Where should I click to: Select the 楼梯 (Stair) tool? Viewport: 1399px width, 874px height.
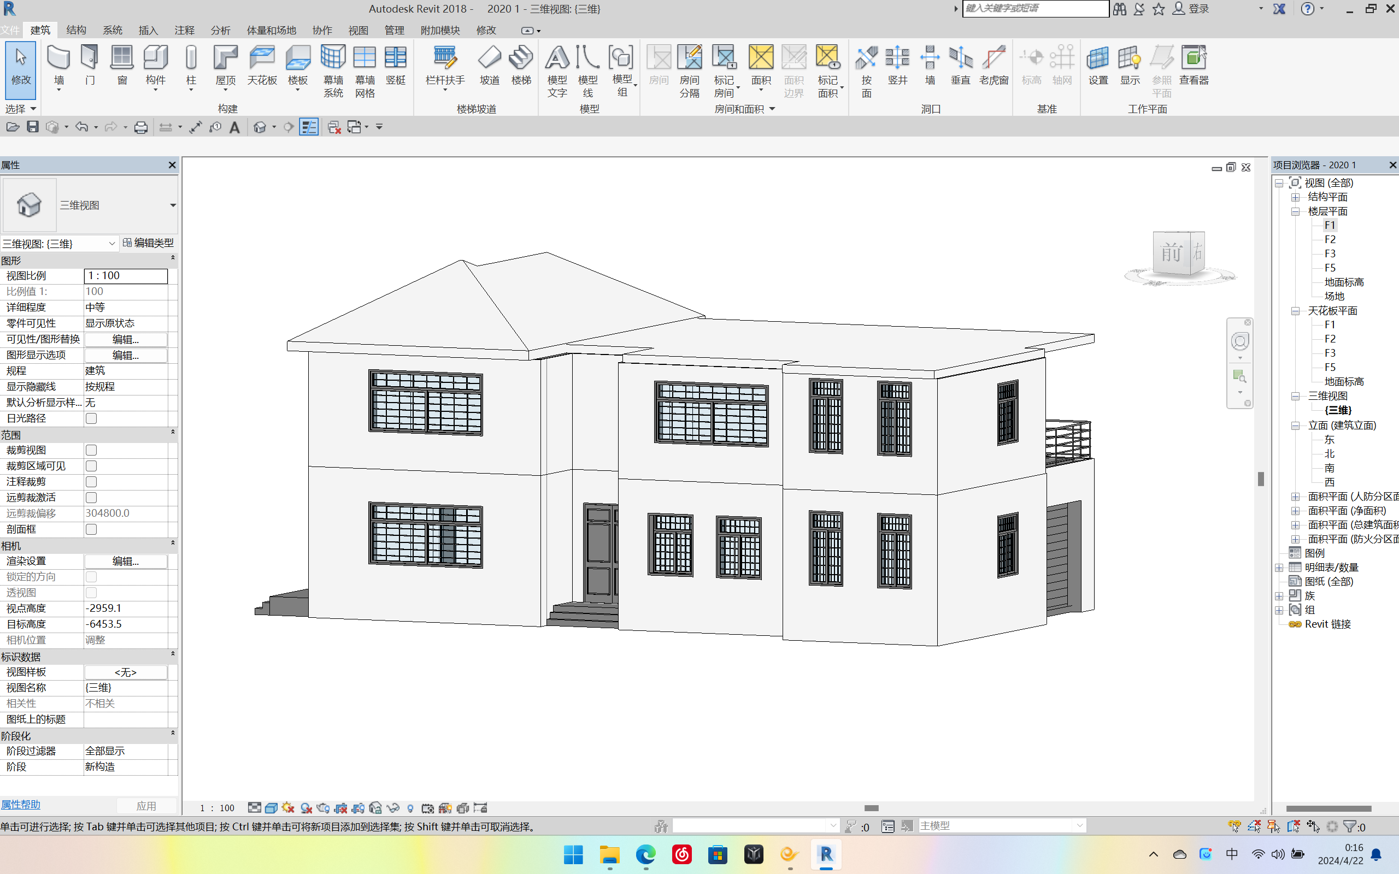pyautogui.click(x=521, y=58)
